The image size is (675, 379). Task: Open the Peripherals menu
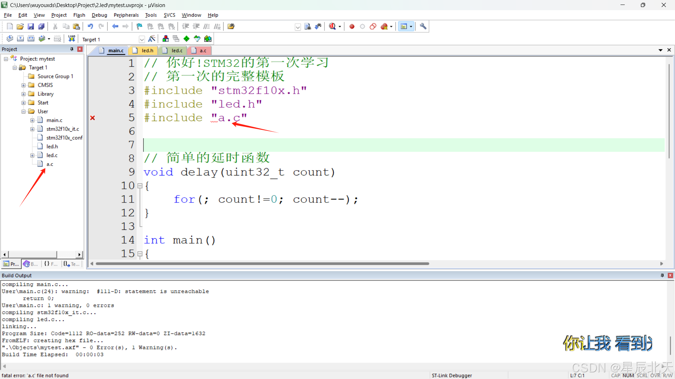(x=126, y=15)
